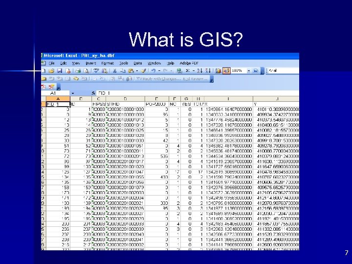Image resolution: width=352 pixels, height=264 pixels.
Task: Select cell with POP2000 value 536
Action: [157, 156]
